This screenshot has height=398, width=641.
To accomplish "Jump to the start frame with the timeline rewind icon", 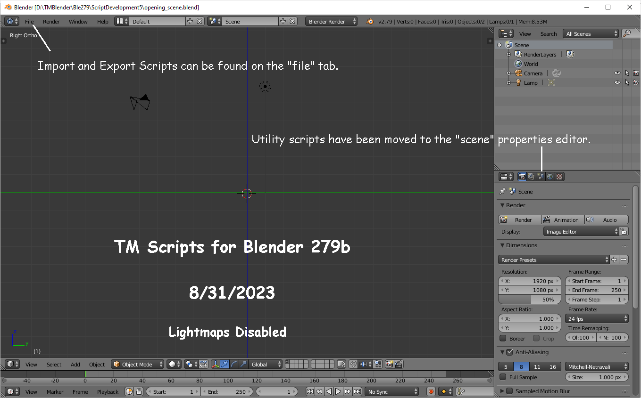I will 310,391.
